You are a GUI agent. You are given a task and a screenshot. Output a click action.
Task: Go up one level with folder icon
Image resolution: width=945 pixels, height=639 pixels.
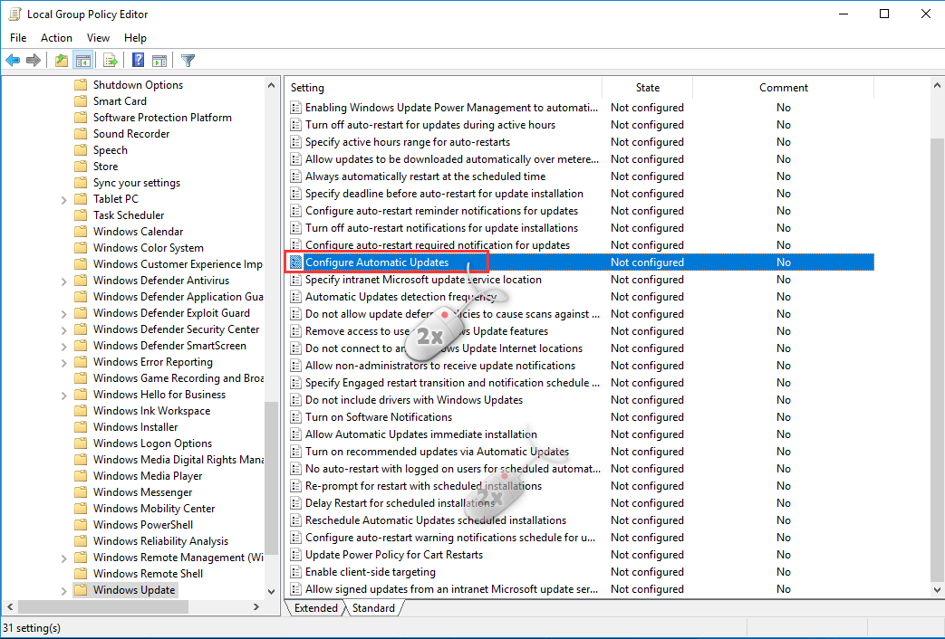click(x=61, y=61)
